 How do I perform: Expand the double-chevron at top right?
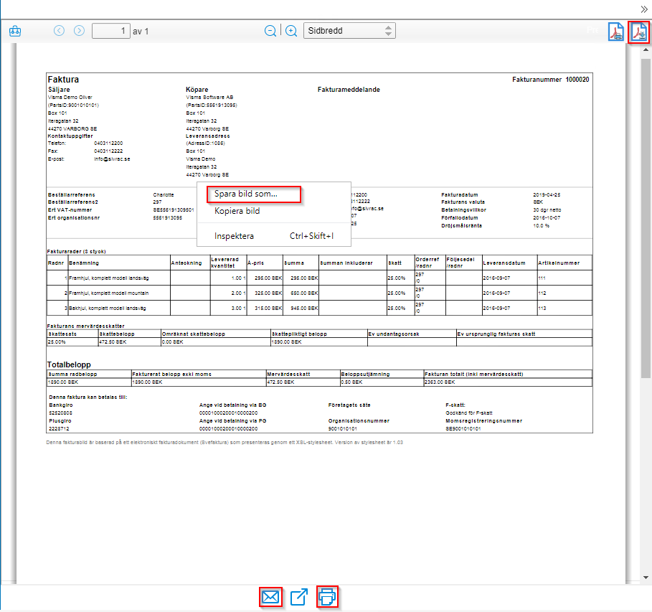click(x=643, y=11)
